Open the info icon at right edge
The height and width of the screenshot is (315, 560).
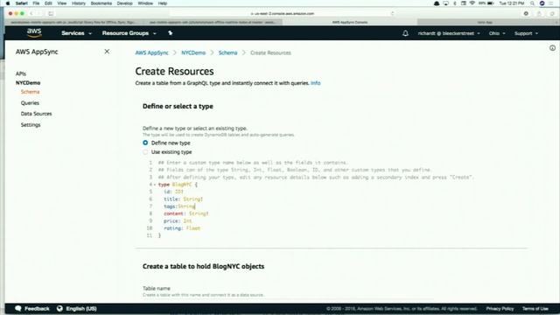tap(552, 48)
